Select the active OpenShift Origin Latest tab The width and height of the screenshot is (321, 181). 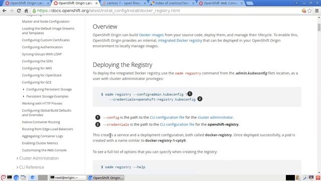click(x=75, y=4)
